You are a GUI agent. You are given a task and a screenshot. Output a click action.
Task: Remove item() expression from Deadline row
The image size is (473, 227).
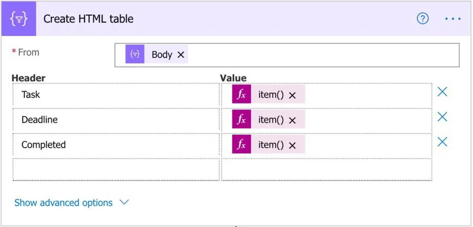293,120
